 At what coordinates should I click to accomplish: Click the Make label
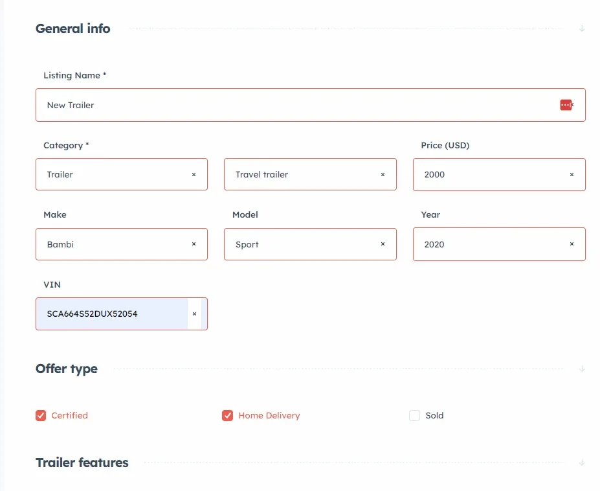point(55,215)
